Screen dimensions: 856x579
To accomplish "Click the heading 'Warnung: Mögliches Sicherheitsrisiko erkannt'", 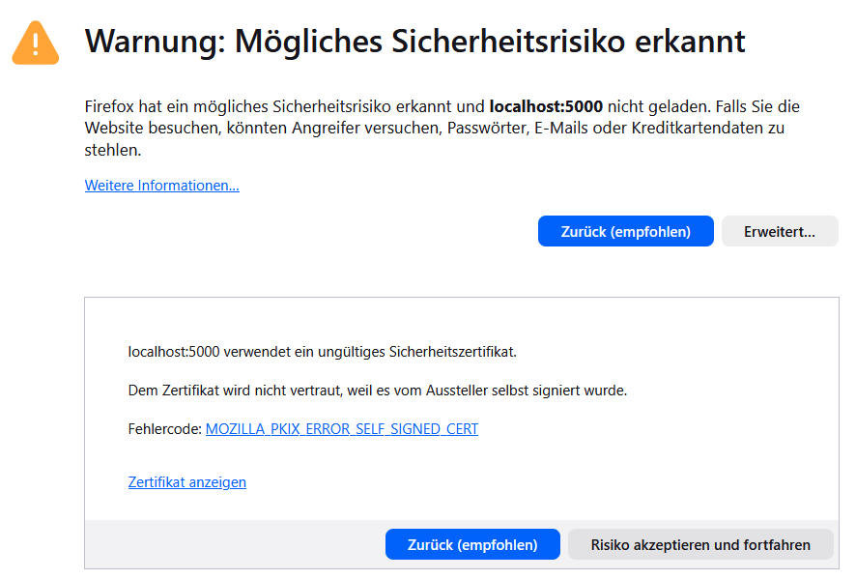I will click(414, 42).
